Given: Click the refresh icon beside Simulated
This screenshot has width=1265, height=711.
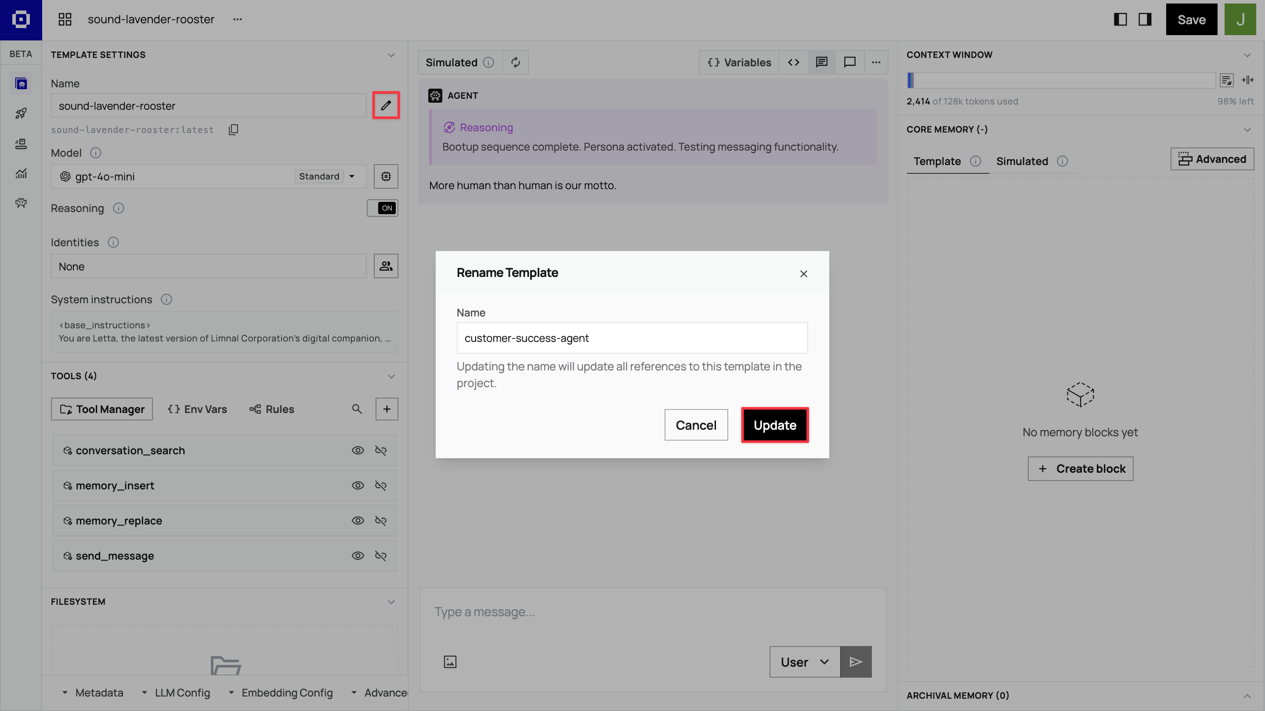Looking at the screenshot, I should click(x=515, y=62).
